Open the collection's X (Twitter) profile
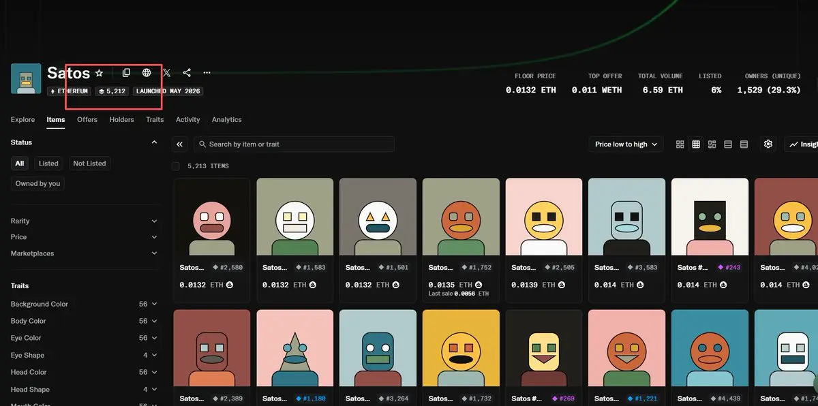This screenshot has width=818, height=406. point(167,73)
